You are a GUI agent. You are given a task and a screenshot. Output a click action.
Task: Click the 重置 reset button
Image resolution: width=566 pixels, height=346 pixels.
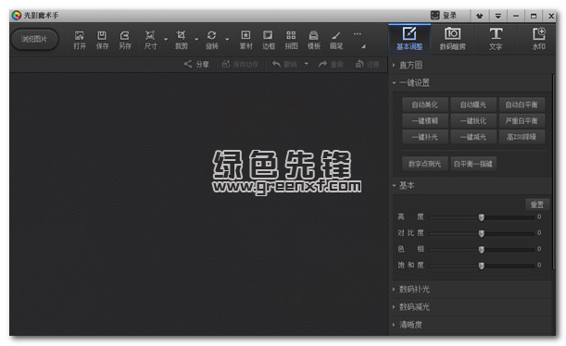coord(536,204)
